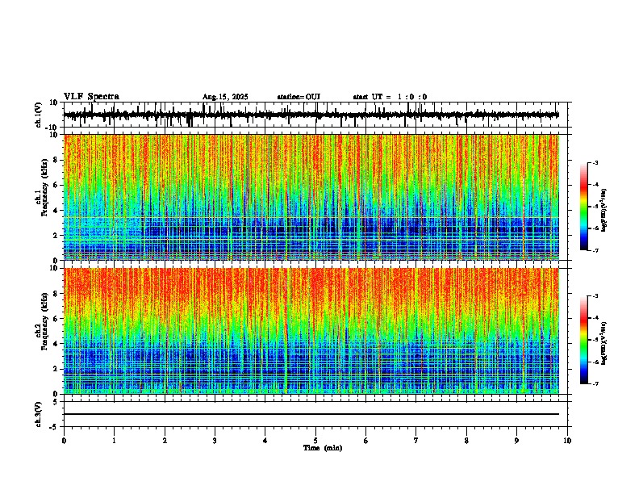
Task: Click time axis tick label 10
Action: click(x=567, y=441)
